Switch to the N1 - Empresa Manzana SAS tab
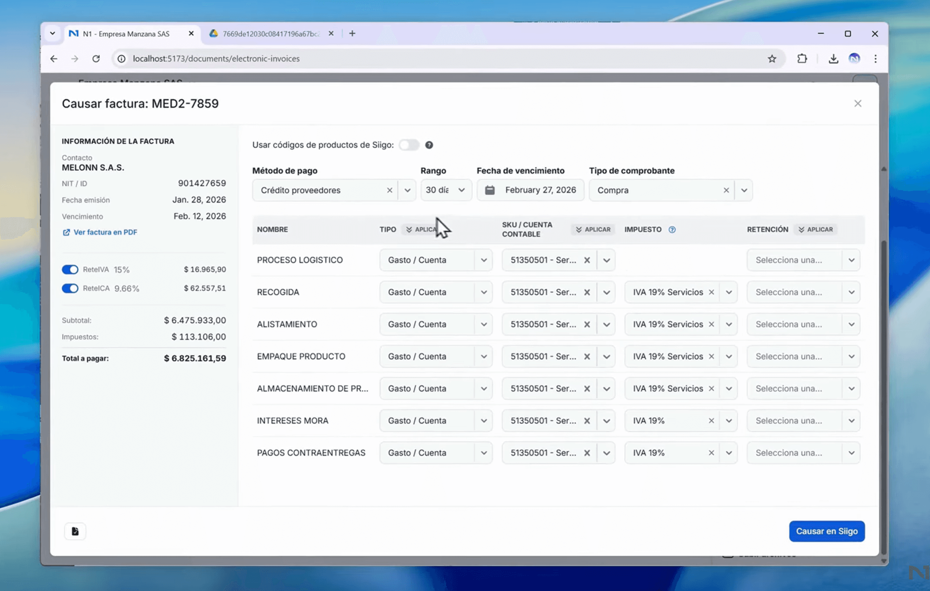 [126, 34]
